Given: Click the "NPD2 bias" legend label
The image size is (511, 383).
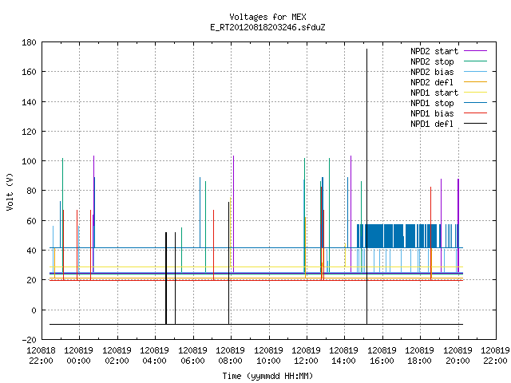Looking at the screenshot, I should pos(432,72).
